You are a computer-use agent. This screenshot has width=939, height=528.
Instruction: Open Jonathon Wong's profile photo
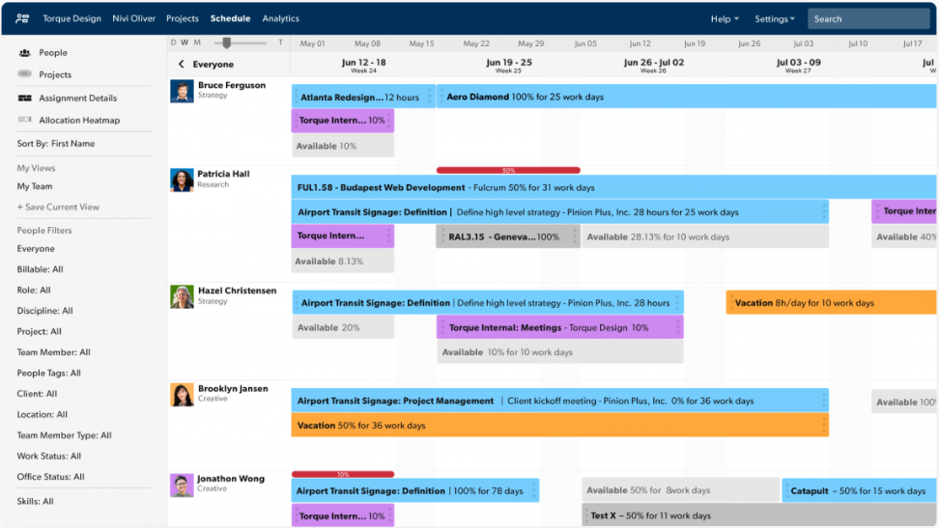click(182, 486)
